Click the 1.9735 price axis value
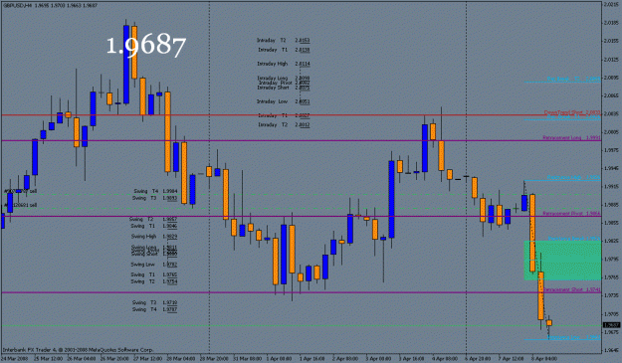 pyautogui.click(x=611, y=295)
